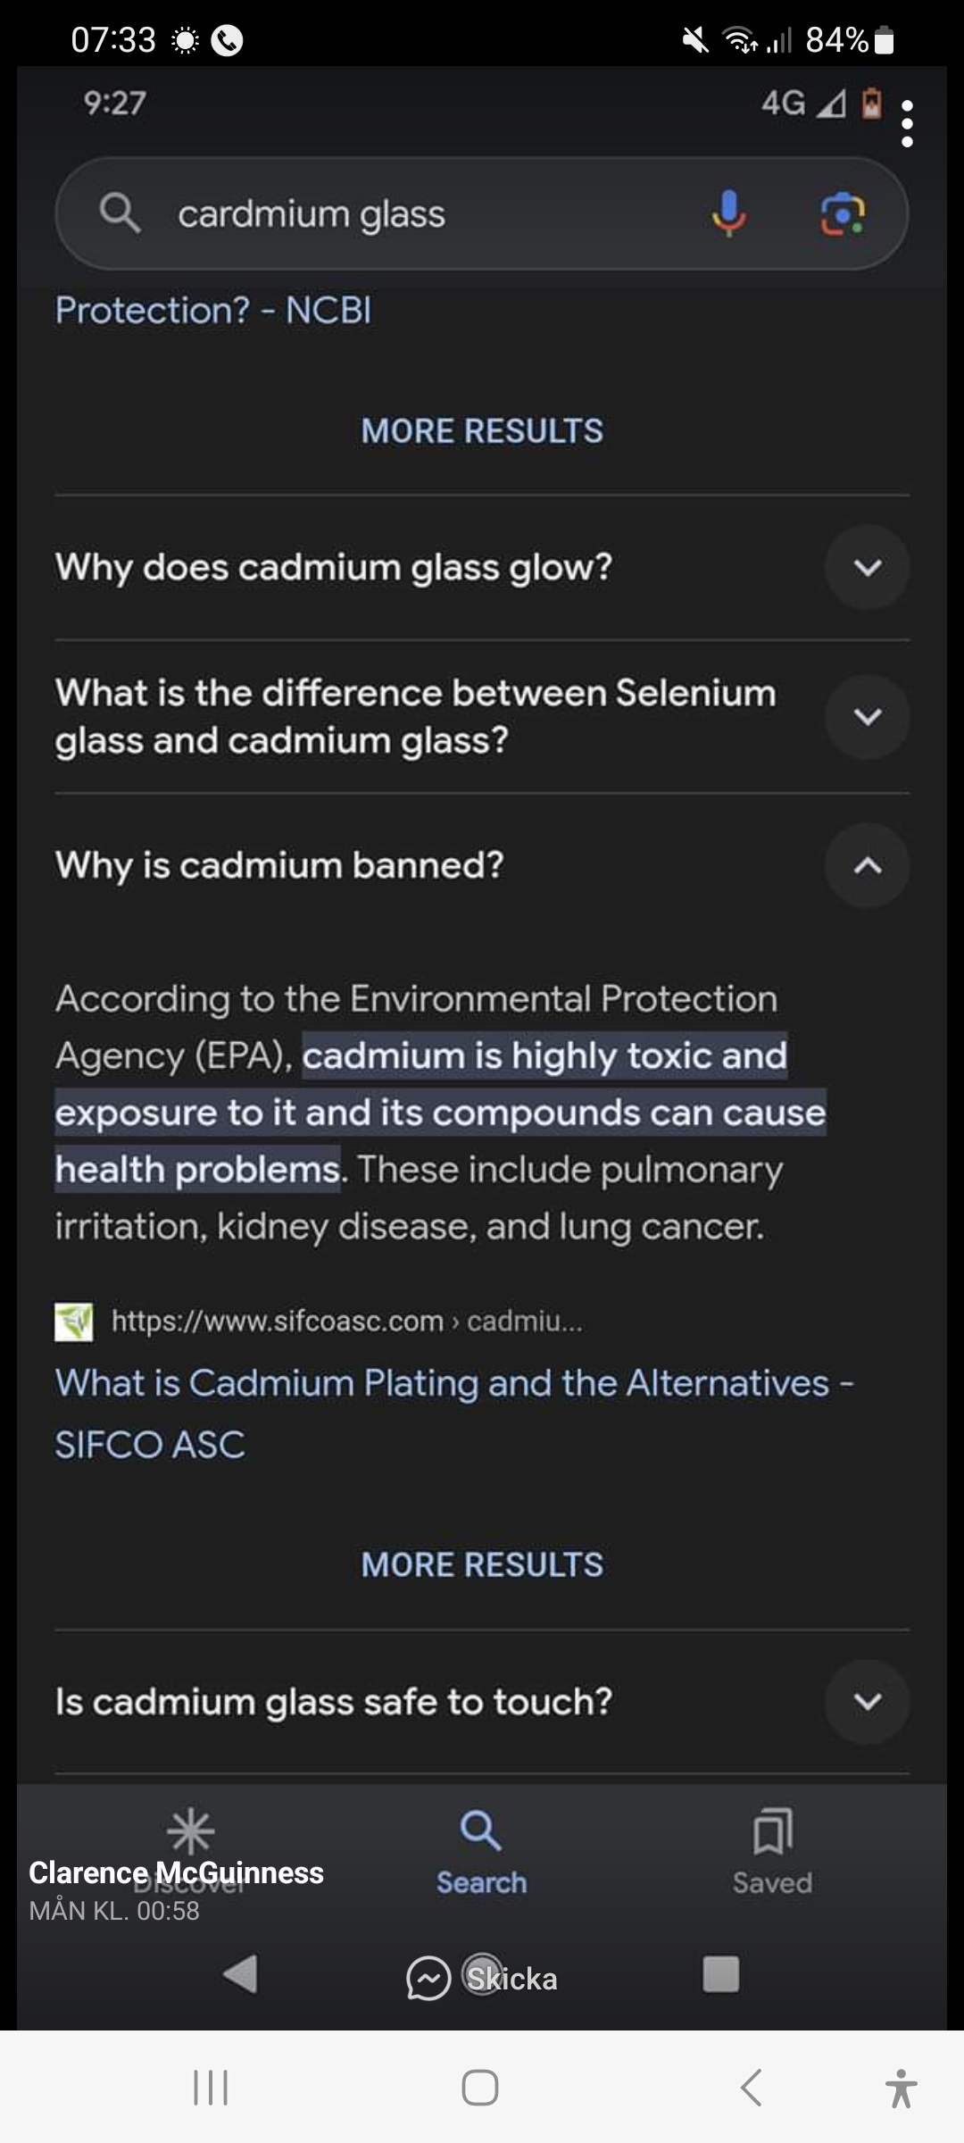Tap the Messenger icon beside Skicka
This screenshot has width=964, height=2143.
[x=428, y=1978]
